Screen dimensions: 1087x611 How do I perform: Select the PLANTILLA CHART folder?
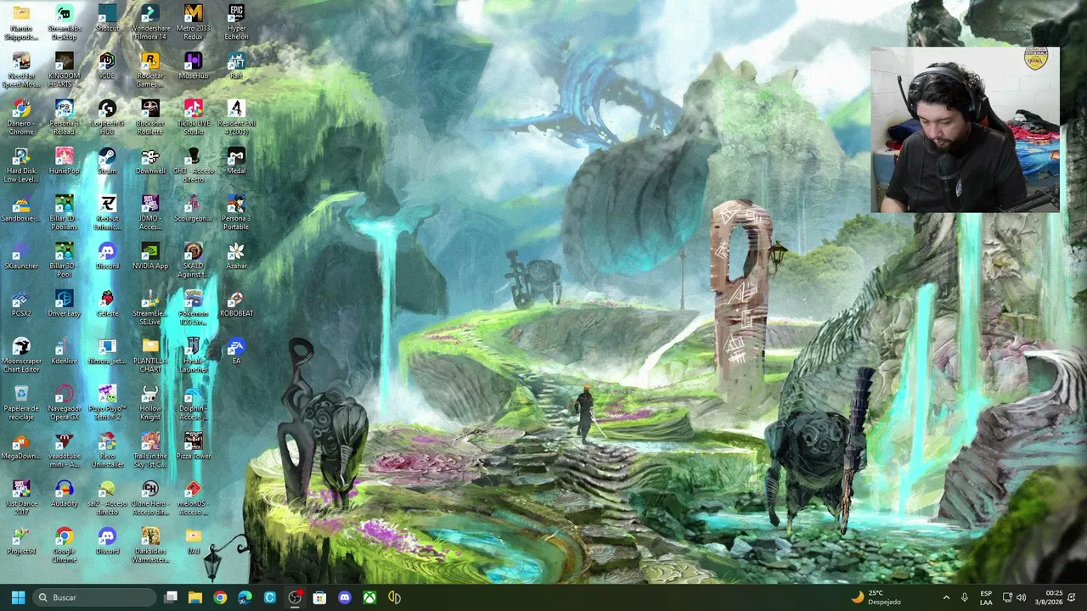[150, 355]
